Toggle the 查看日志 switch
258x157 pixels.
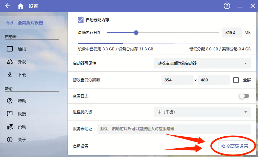pyautogui.click(x=244, y=96)
